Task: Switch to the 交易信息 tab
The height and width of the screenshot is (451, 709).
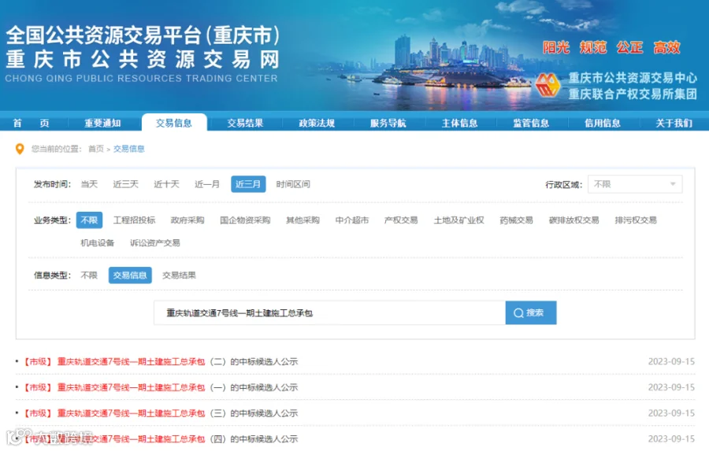Action: pos(174,123)
